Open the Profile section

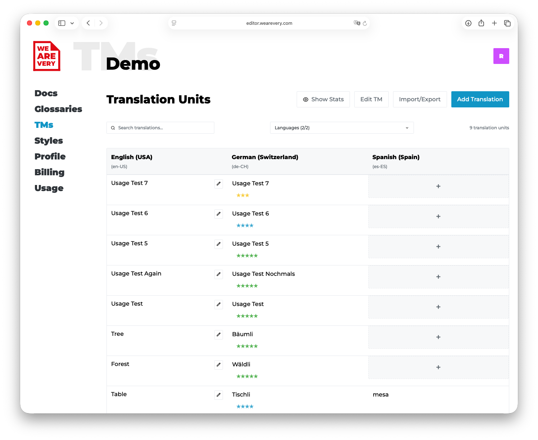[50, 157]
